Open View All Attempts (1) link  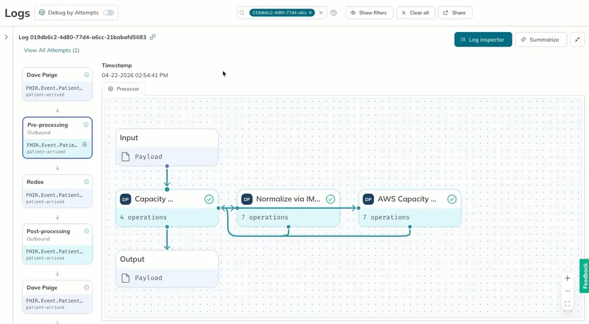pyautogui.click(x=52, y=50)
